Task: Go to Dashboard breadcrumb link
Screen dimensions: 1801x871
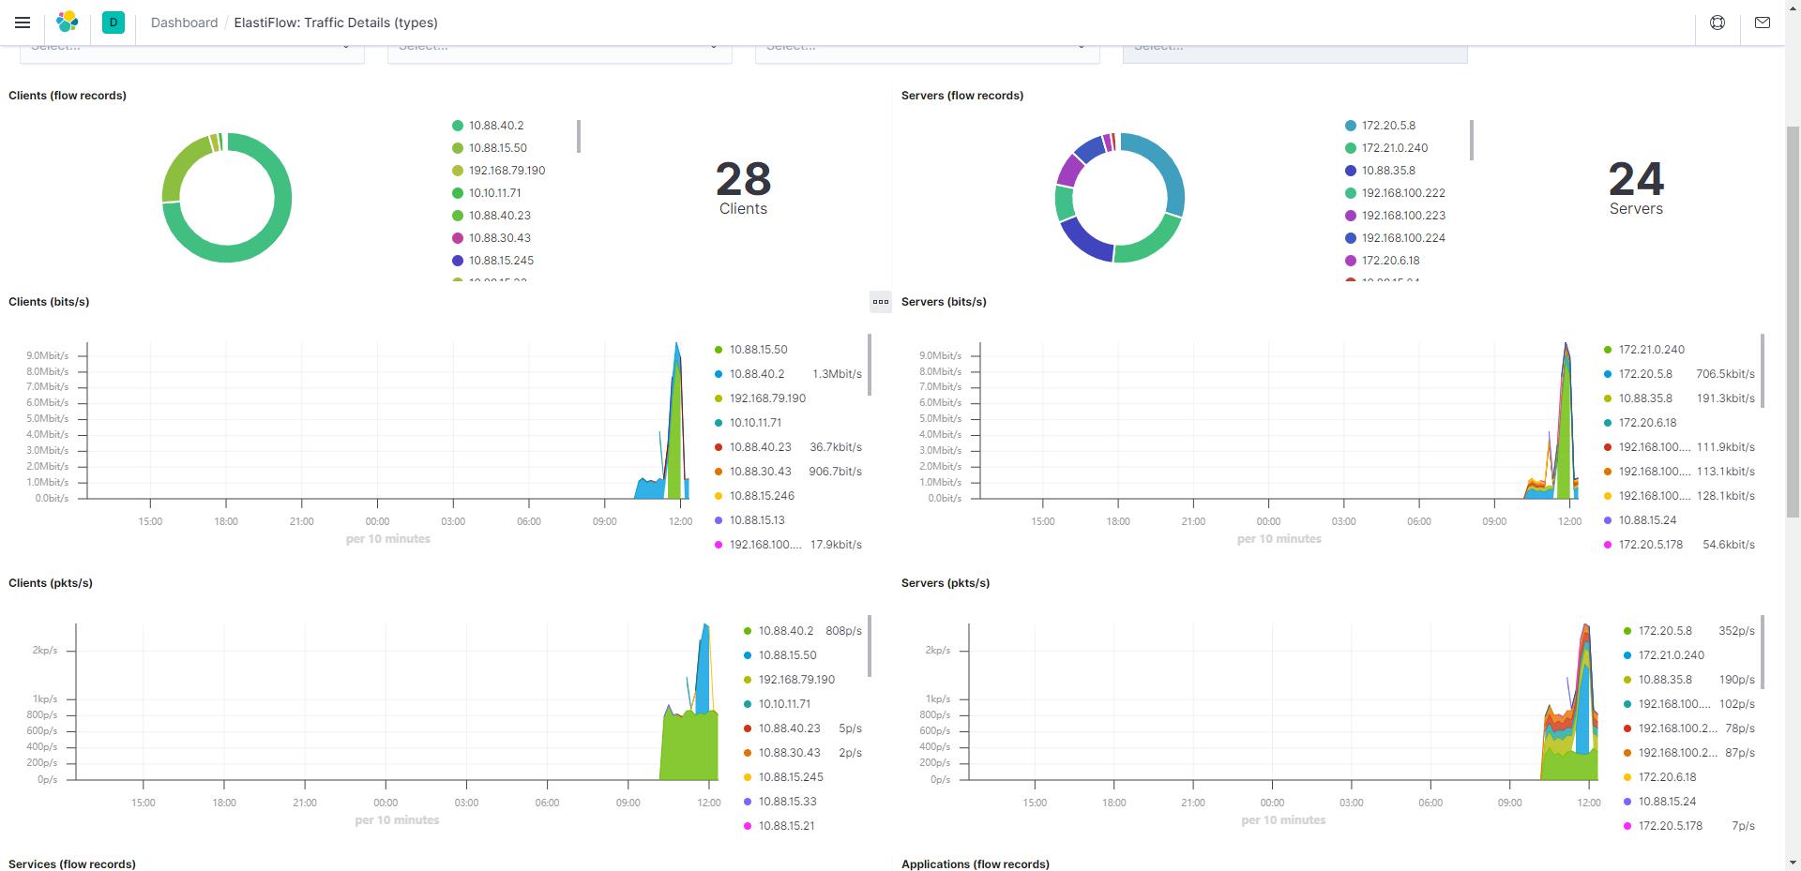Action: tap(184, 23)
